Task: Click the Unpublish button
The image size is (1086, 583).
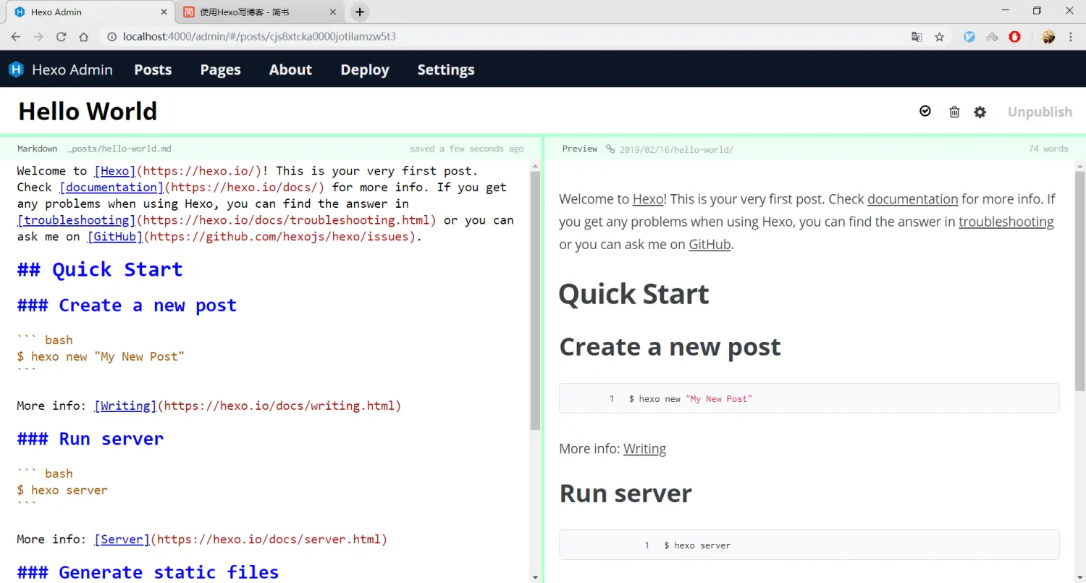Action: 1040,112
